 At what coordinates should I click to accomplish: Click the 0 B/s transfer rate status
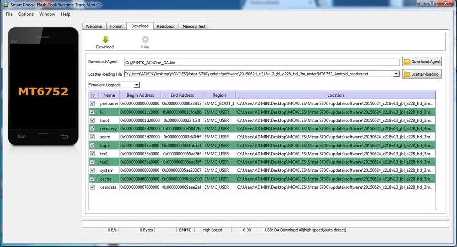112,230
